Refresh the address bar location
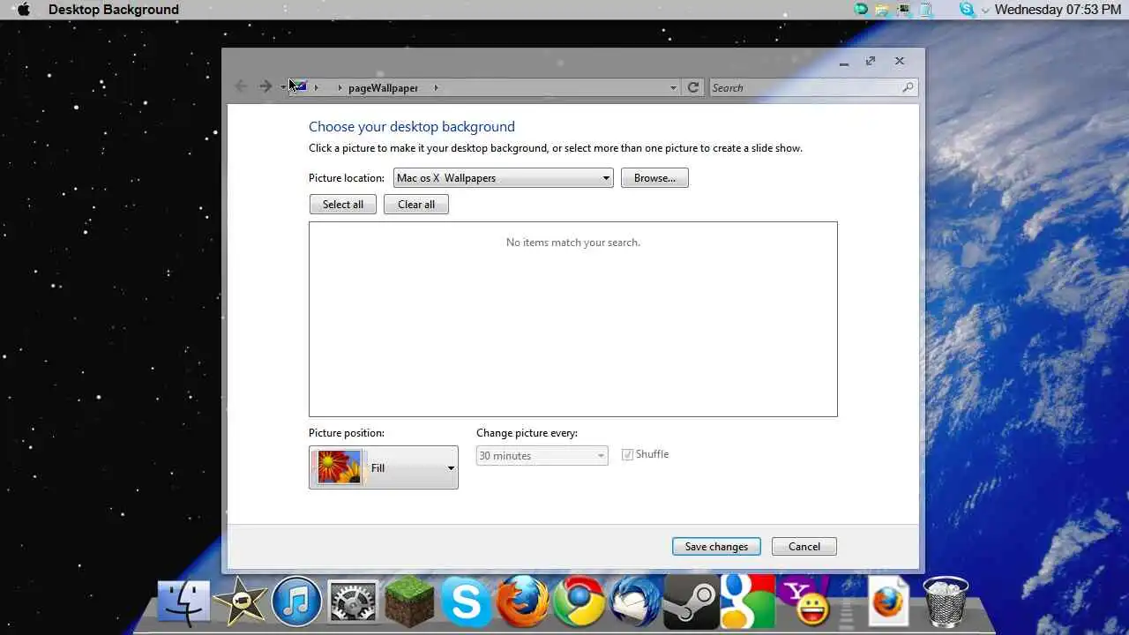The image size is (1129, 635). (x=693, y=87)
